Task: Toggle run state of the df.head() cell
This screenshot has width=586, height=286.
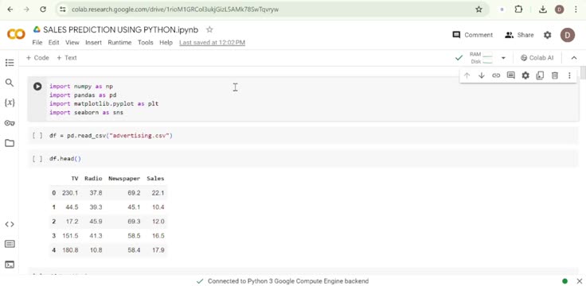Action: click(37, 159)
